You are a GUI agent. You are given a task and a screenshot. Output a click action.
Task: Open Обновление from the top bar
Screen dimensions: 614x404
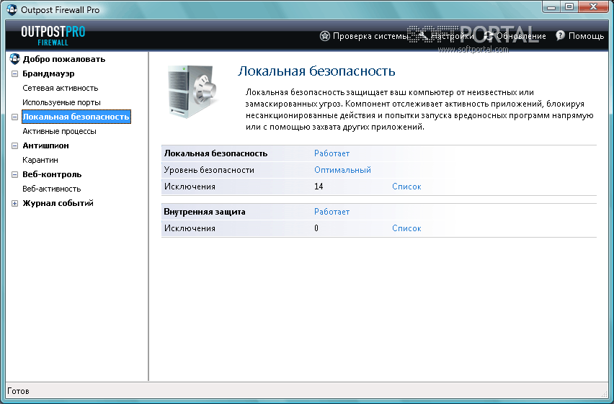(x=521, y=36)
